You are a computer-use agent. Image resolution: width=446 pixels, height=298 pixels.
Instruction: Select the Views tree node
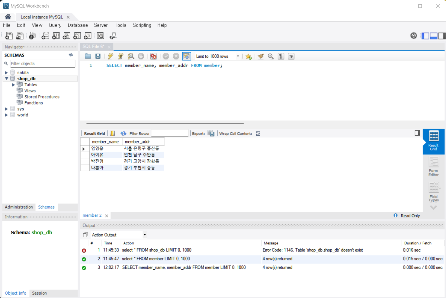tap(30, 91)
